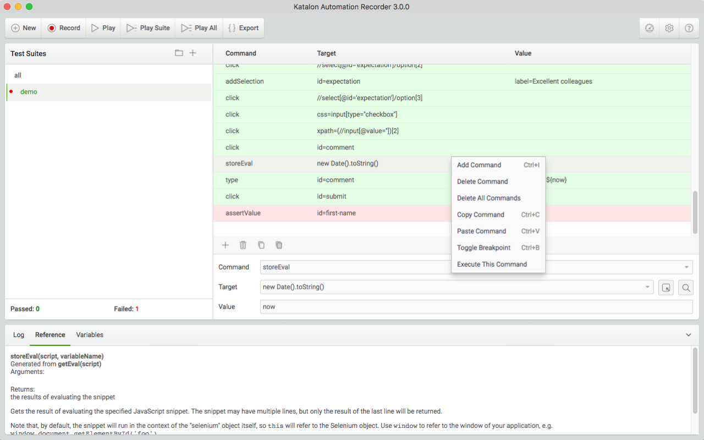
Task: Collapse the bottom panel with the chevron
Action: pyautogui.click(x=689, y=335)
